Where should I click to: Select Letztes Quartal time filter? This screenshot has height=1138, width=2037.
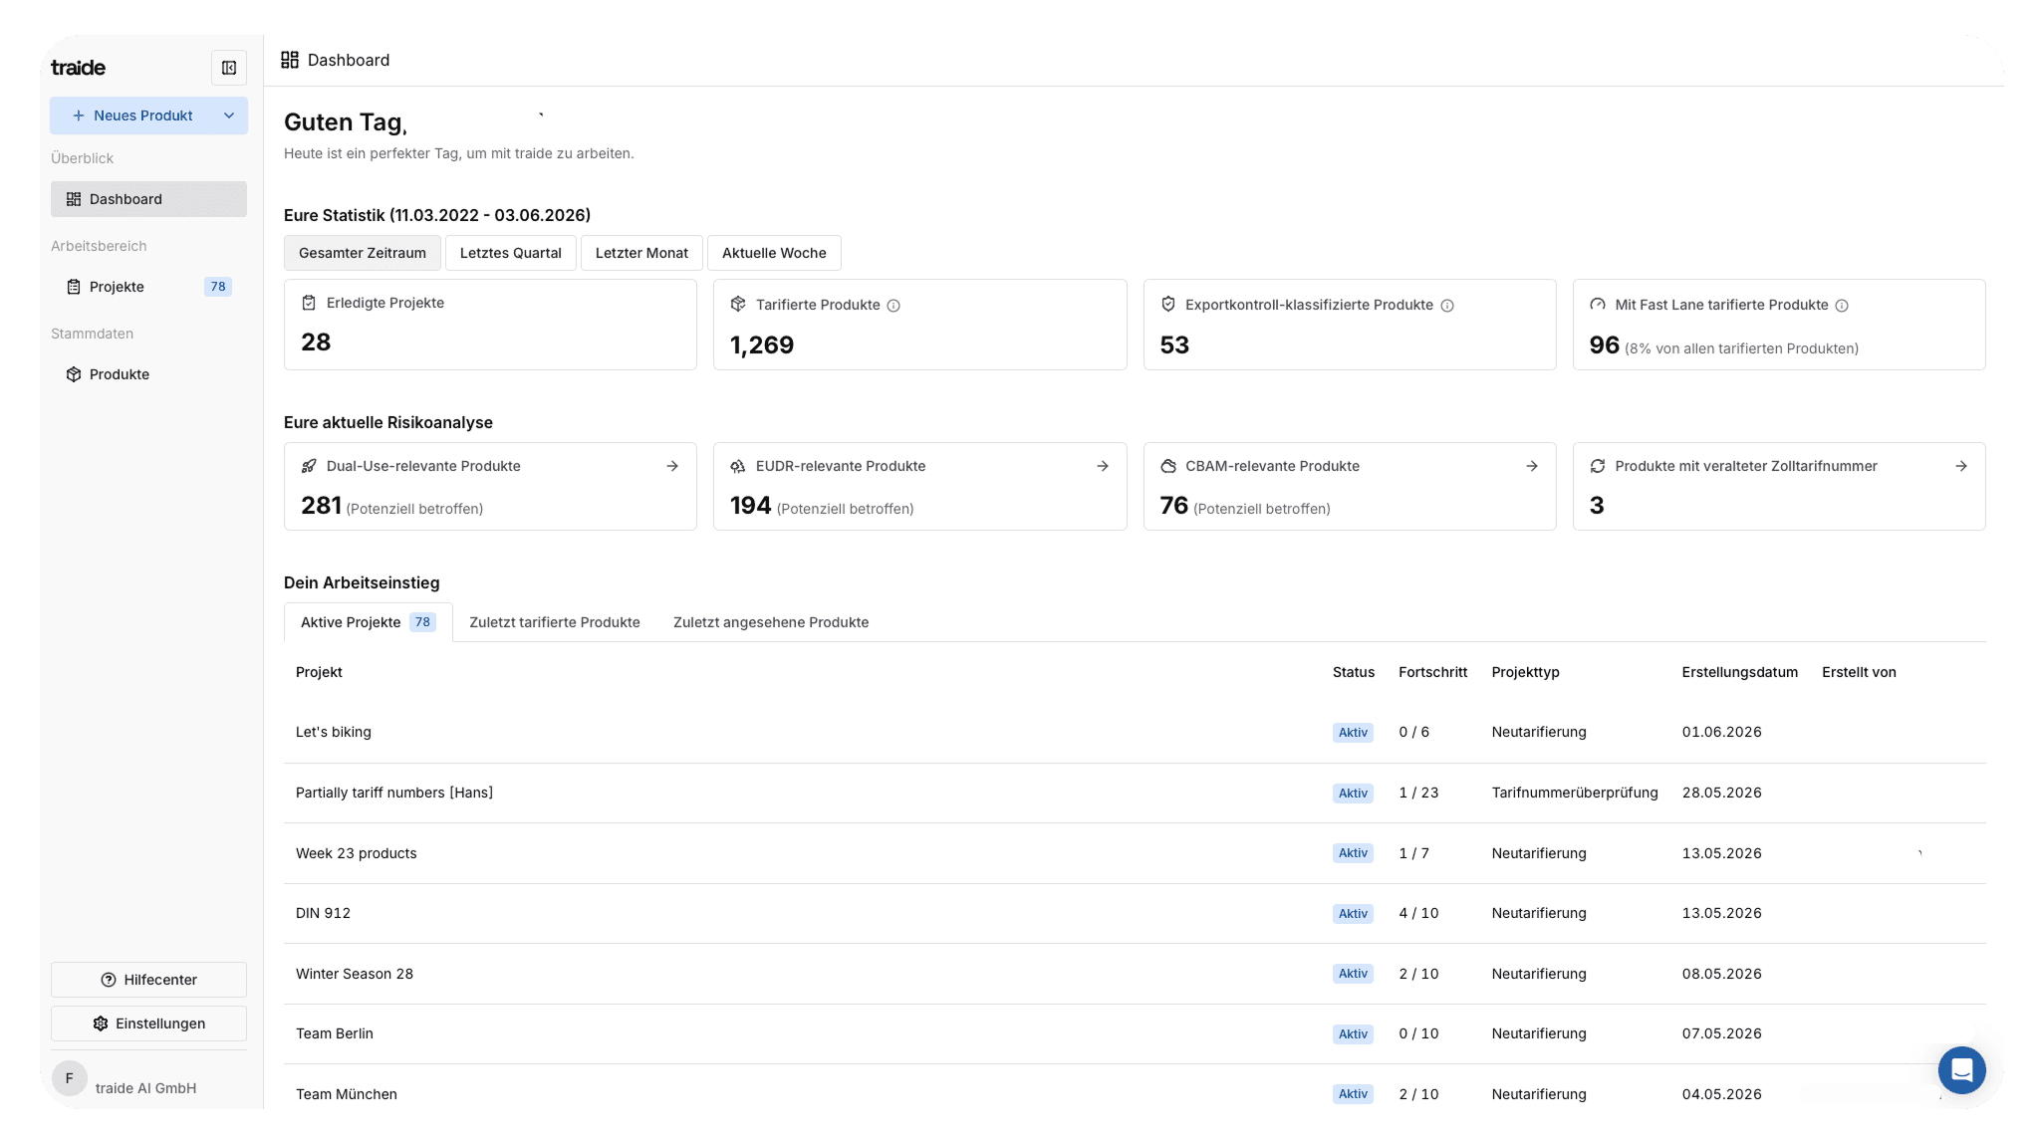coord(511,253)
